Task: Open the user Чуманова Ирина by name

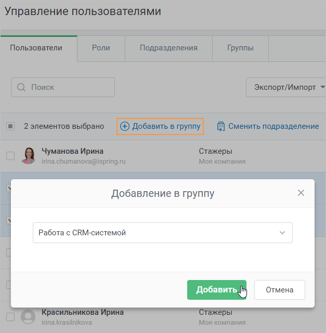Action: tap(72, 151)
